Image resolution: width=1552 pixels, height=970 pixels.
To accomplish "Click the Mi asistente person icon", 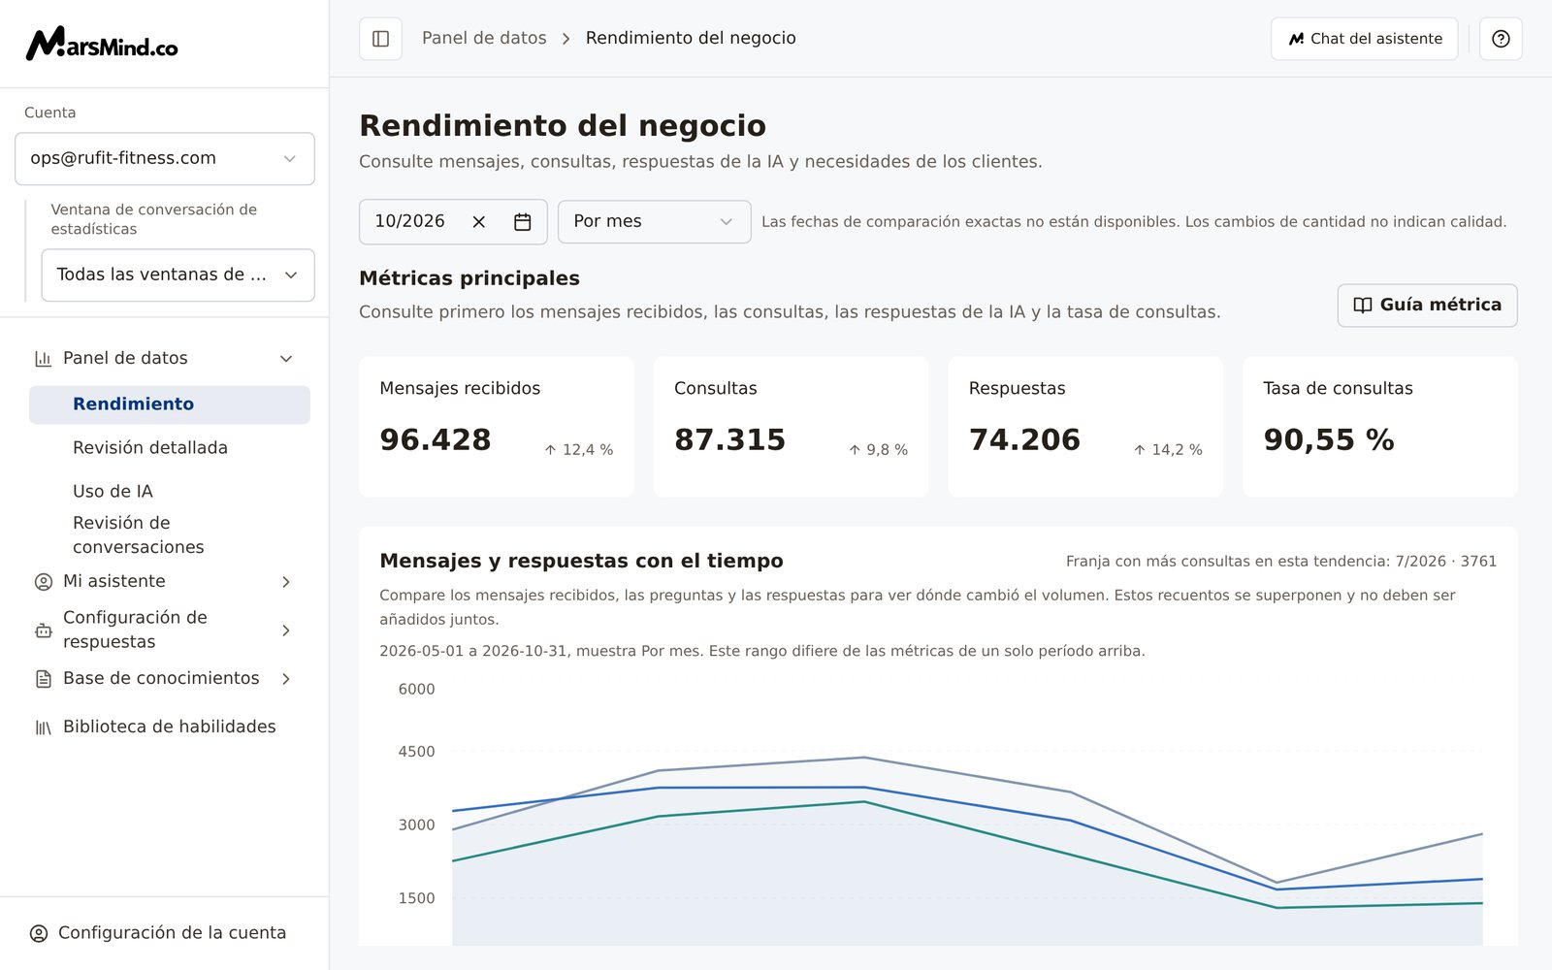I will pos(43,582).
